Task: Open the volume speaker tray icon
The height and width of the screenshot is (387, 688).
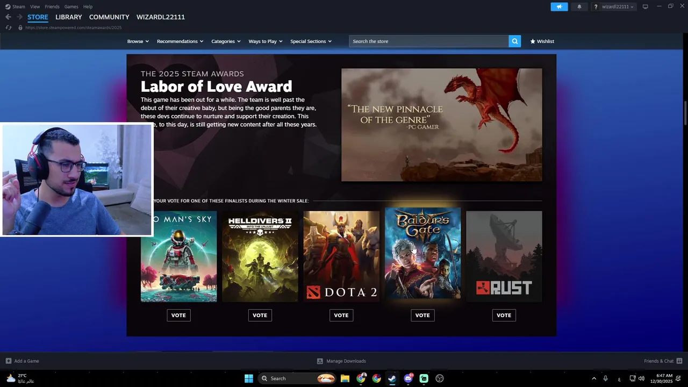Action: (x=641, y=378)
